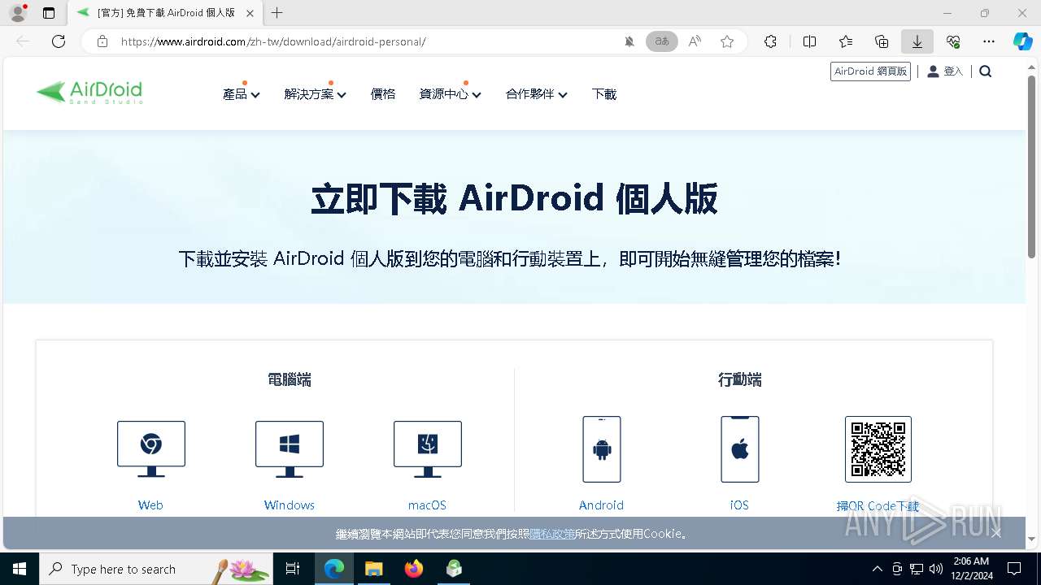
Task: Click the Android download link text
Action: coord(602,505)
